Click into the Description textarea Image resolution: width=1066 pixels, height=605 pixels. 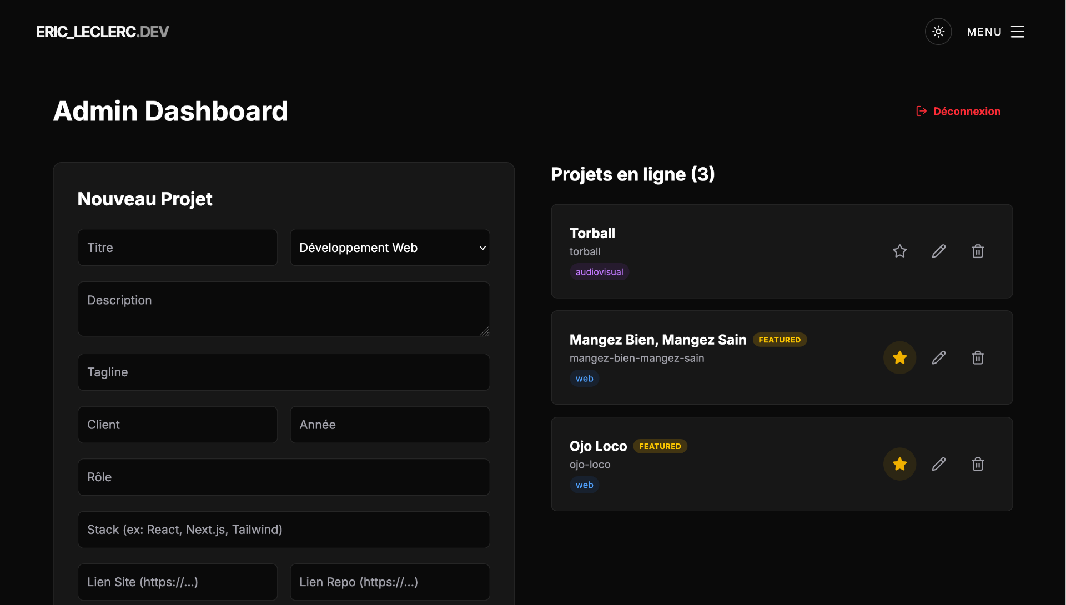[x=283, y=309]
